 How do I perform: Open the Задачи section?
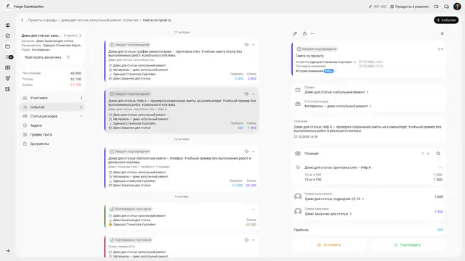[x=52, y=125]
